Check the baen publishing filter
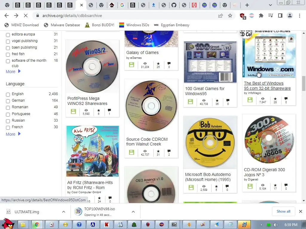Screen dimensions: 306x229 8,48
